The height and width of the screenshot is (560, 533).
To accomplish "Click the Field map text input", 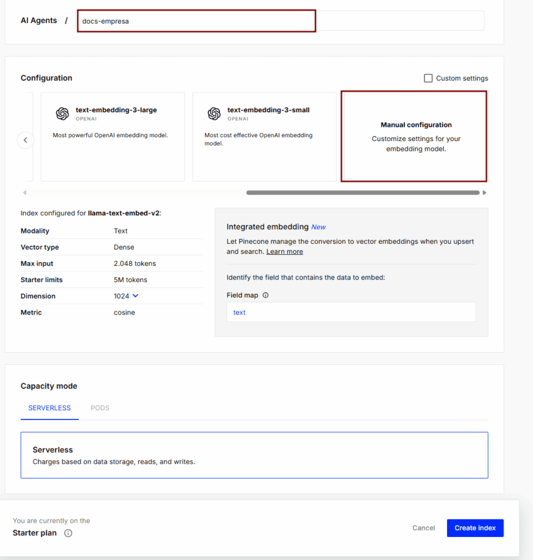I will (351, 312).
